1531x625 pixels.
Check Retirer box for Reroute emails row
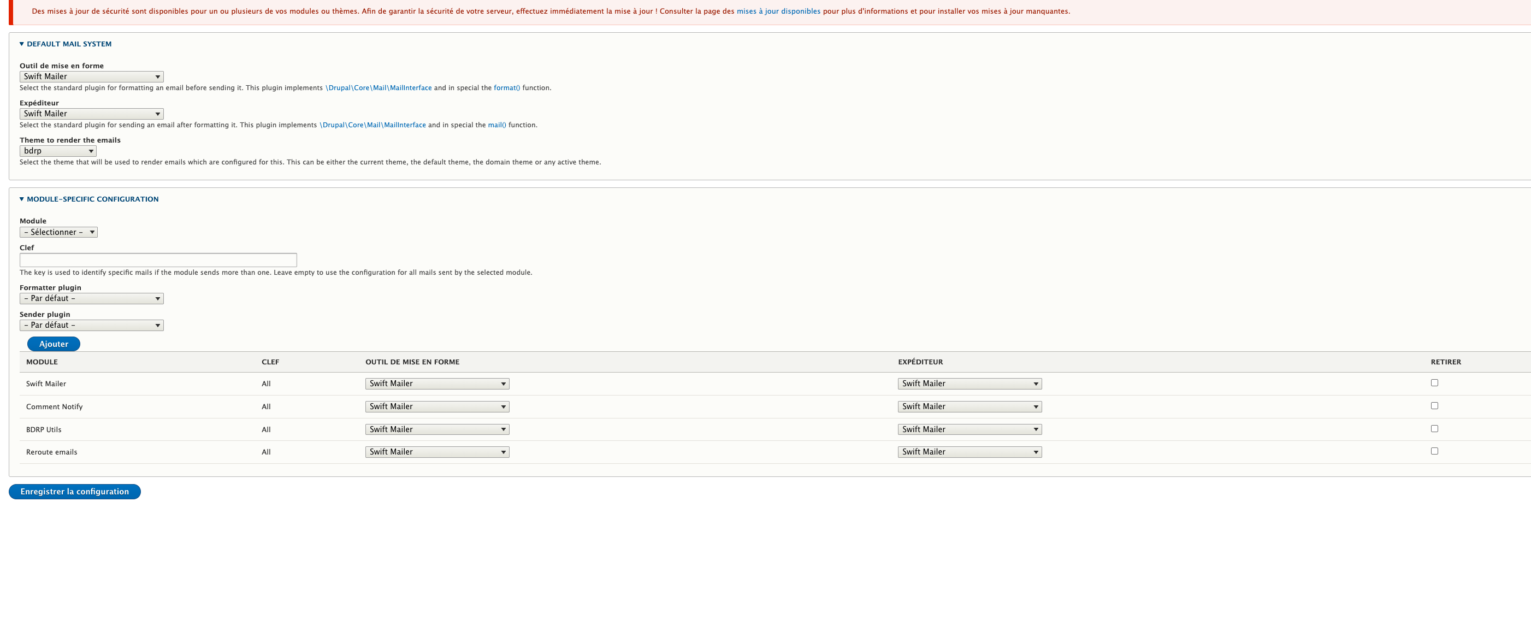(x=1434, y=451)
